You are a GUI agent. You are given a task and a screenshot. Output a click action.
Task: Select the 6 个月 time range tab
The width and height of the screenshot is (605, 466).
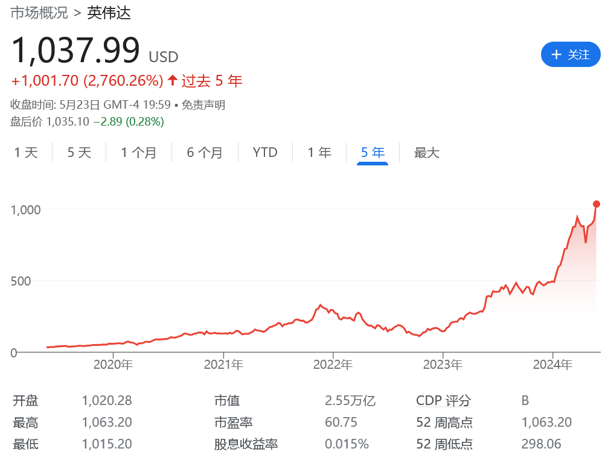pyautogui.click(x=205, y=153)
